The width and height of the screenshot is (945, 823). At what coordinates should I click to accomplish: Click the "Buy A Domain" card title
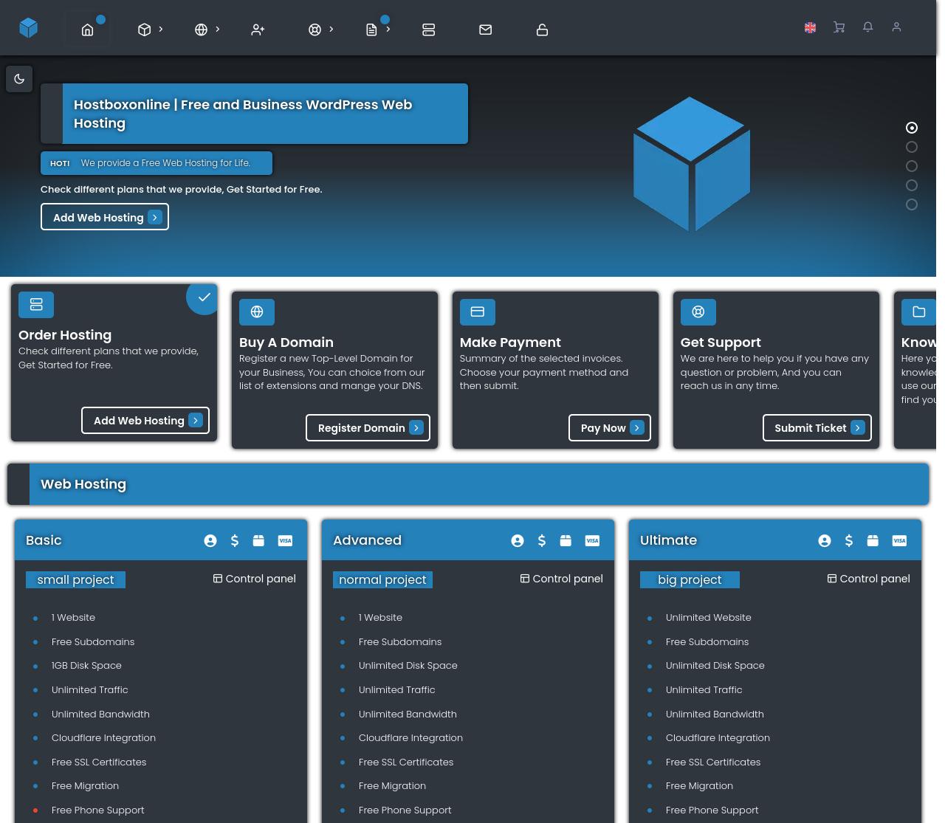click(286, 342)
